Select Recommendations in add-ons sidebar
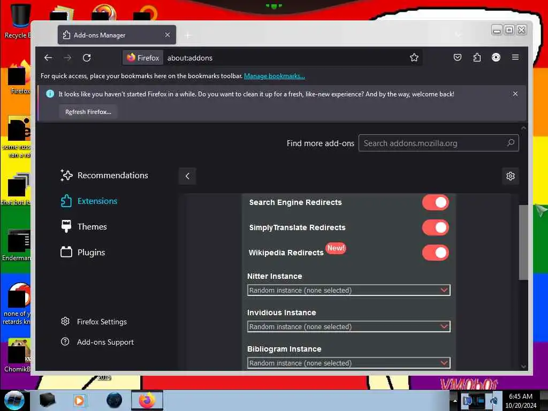This screenshot has width=548, height=411. pyautogui.click(x=104, y=175)
